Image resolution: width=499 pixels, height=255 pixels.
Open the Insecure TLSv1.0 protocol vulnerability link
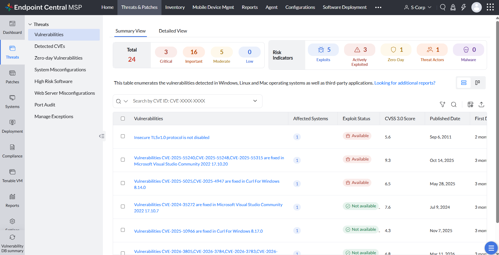[172, 137]
